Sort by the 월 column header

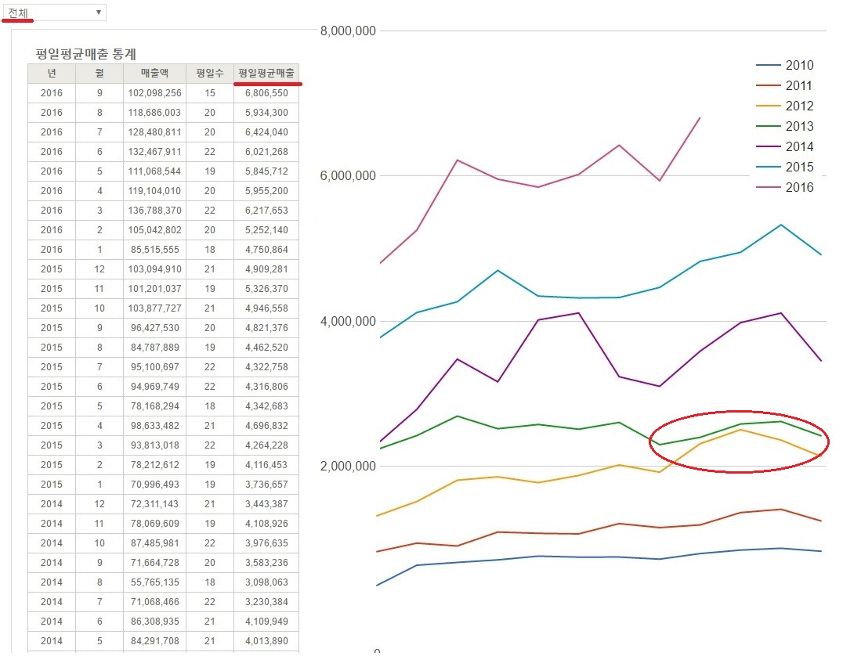pos(99,73)
